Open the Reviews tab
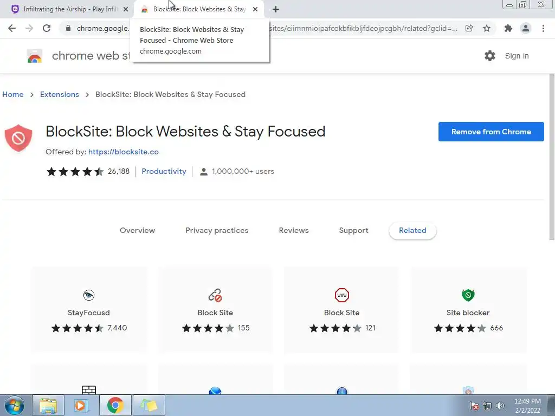 click(294, 230)
